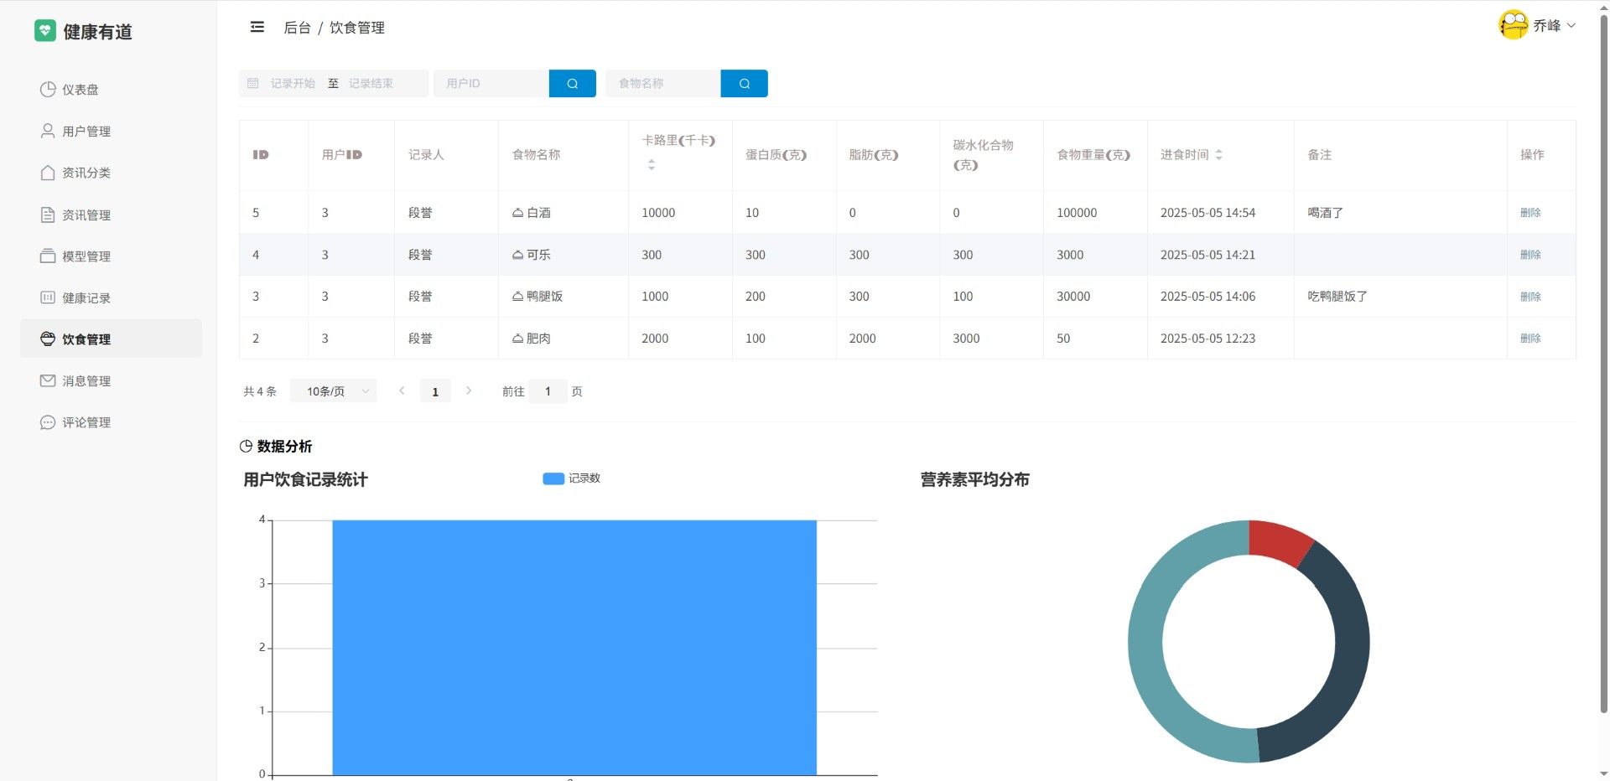Click the search icon beside 用户ID field

pos(572,84)
